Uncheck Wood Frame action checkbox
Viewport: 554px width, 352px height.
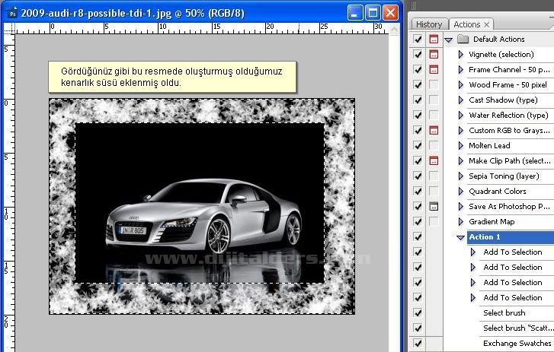[x=418, y=84]
